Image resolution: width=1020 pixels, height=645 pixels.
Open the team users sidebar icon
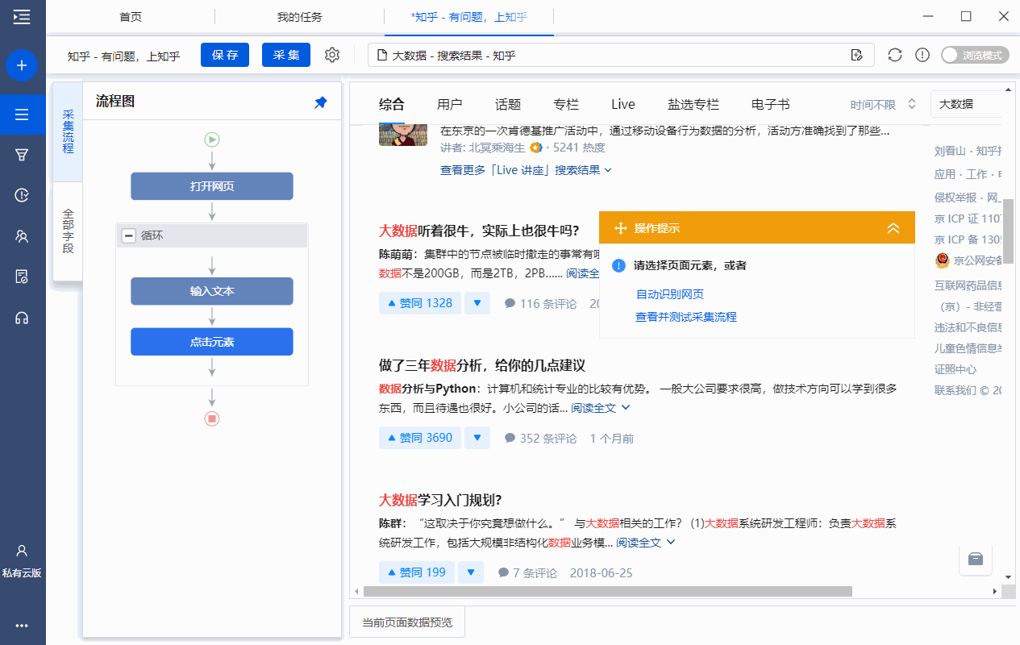pyautogui.click(x=22, y=236)
